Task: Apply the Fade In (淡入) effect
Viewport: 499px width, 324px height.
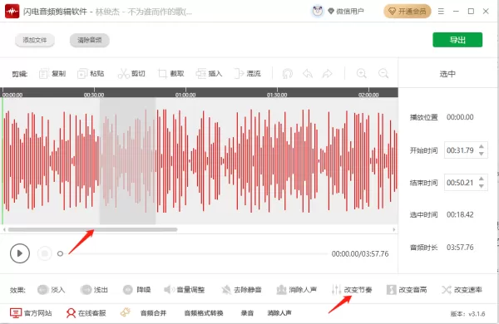Action: tap(51, 290)
